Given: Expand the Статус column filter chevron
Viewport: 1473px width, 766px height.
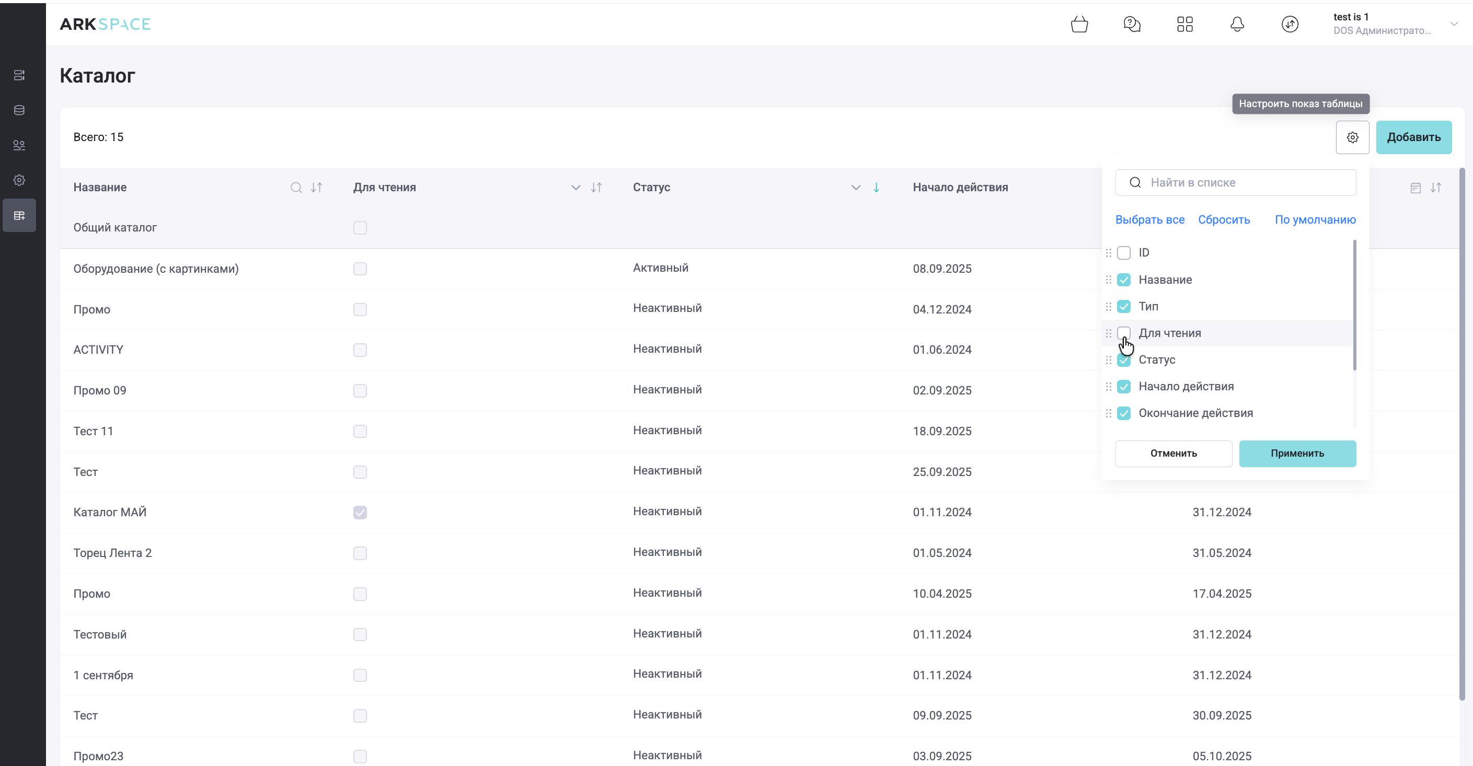Looking at the screenshot, I should tap(856, 188).
